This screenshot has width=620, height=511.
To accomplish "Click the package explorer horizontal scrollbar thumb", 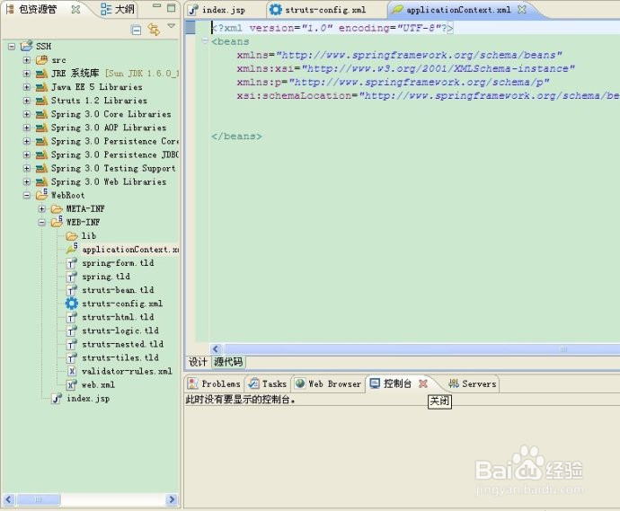I will (38, 499).
